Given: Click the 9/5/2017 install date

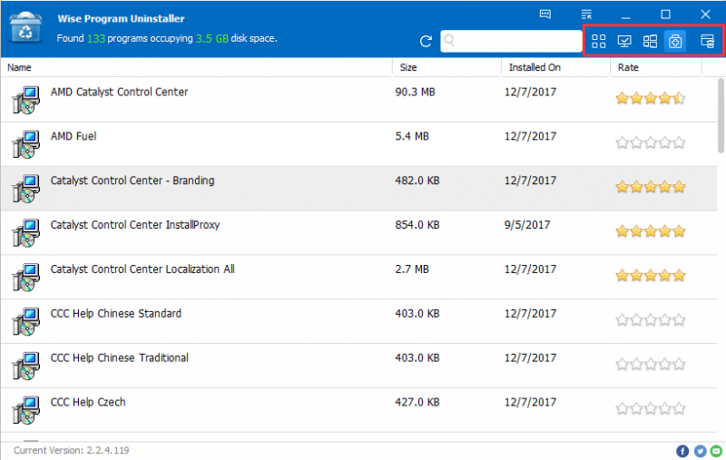Looking at the screenshot, I should [x=527, y=225].
